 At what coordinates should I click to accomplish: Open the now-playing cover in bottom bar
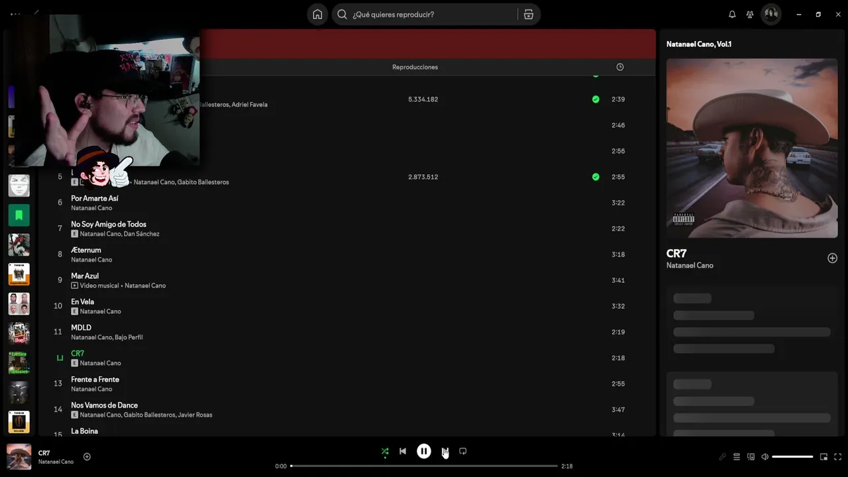pyautogui.click(x=19, y=456)
